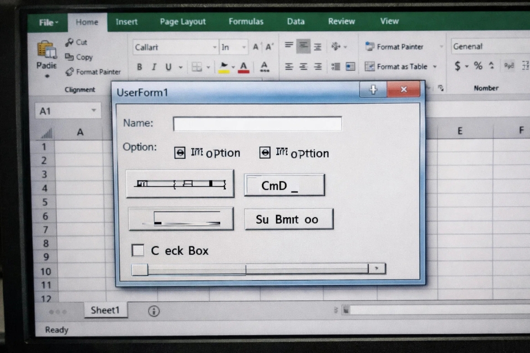The height and width of the screenshot is (353, 530).
Task: Click the Font Color icon
Action: pyautogui.click(x=243, y=67)
